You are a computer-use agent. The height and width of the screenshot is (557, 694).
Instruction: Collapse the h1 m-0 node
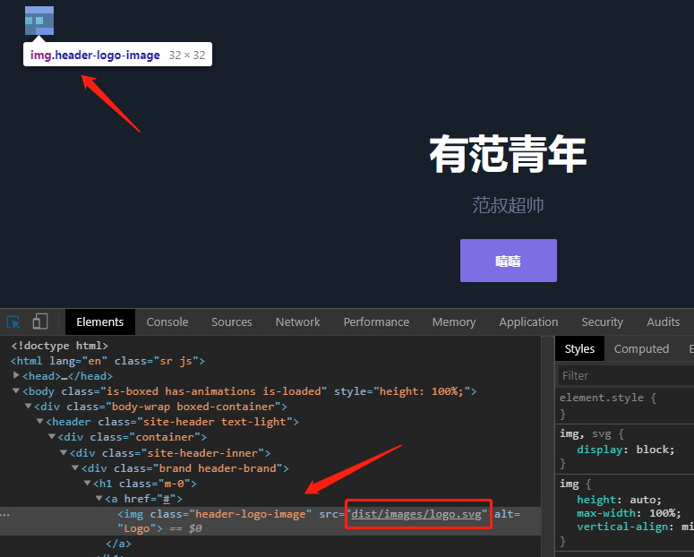tap(87, 483)
